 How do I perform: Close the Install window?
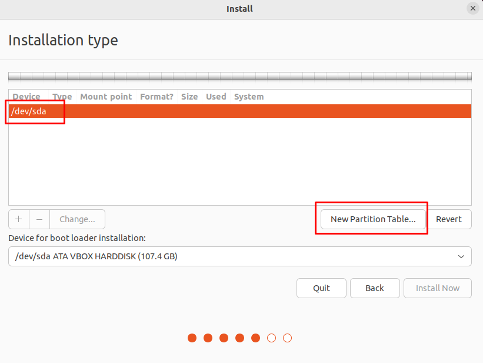[x=472, y=9]
